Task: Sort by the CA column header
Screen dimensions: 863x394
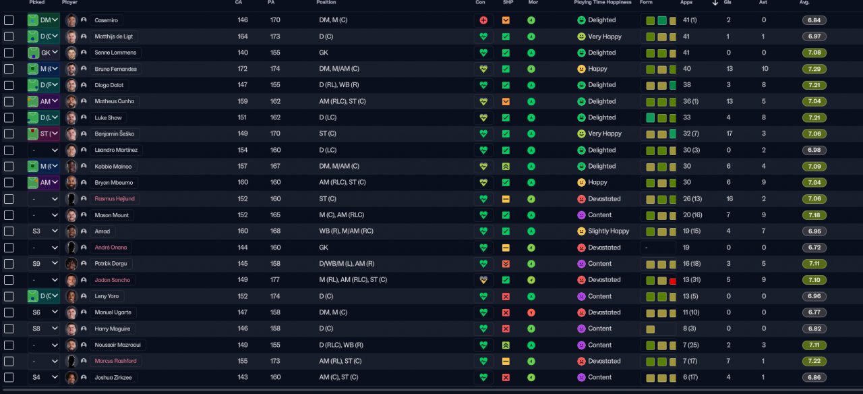Action: (239, 3)
